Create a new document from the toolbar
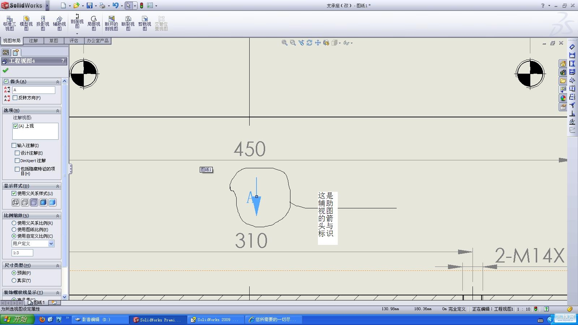This screenshot has width=578, height=325. (x=64, y=5)
